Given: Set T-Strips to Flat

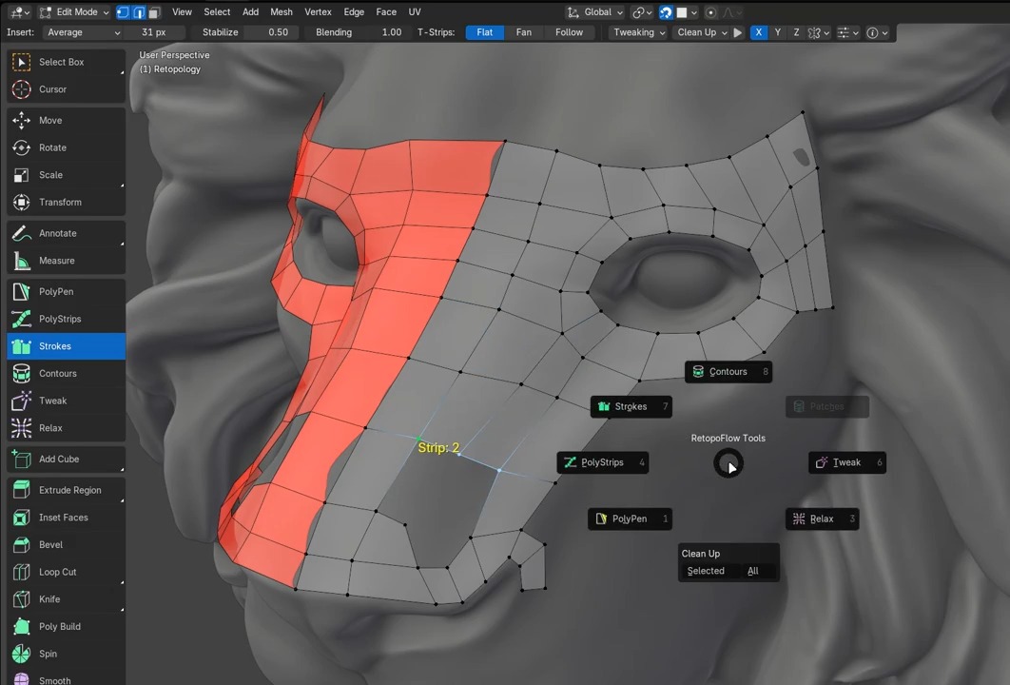Looking at the screenshot, I should pyautogui.click(x=484, y=32).
